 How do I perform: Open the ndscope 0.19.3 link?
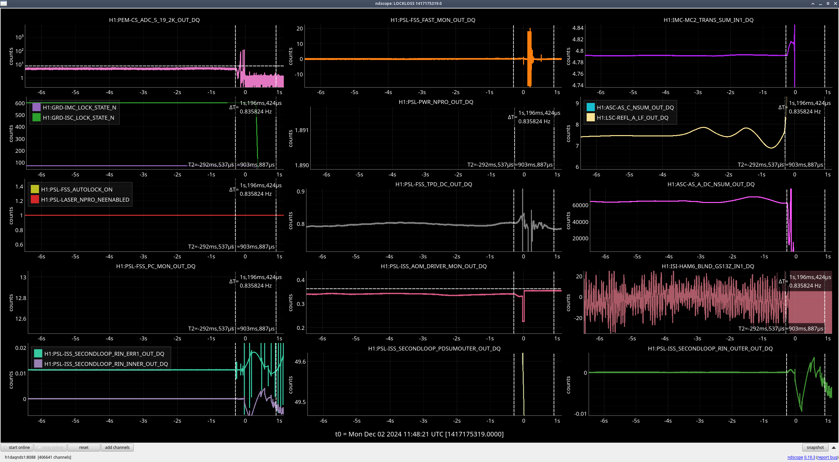801,457
